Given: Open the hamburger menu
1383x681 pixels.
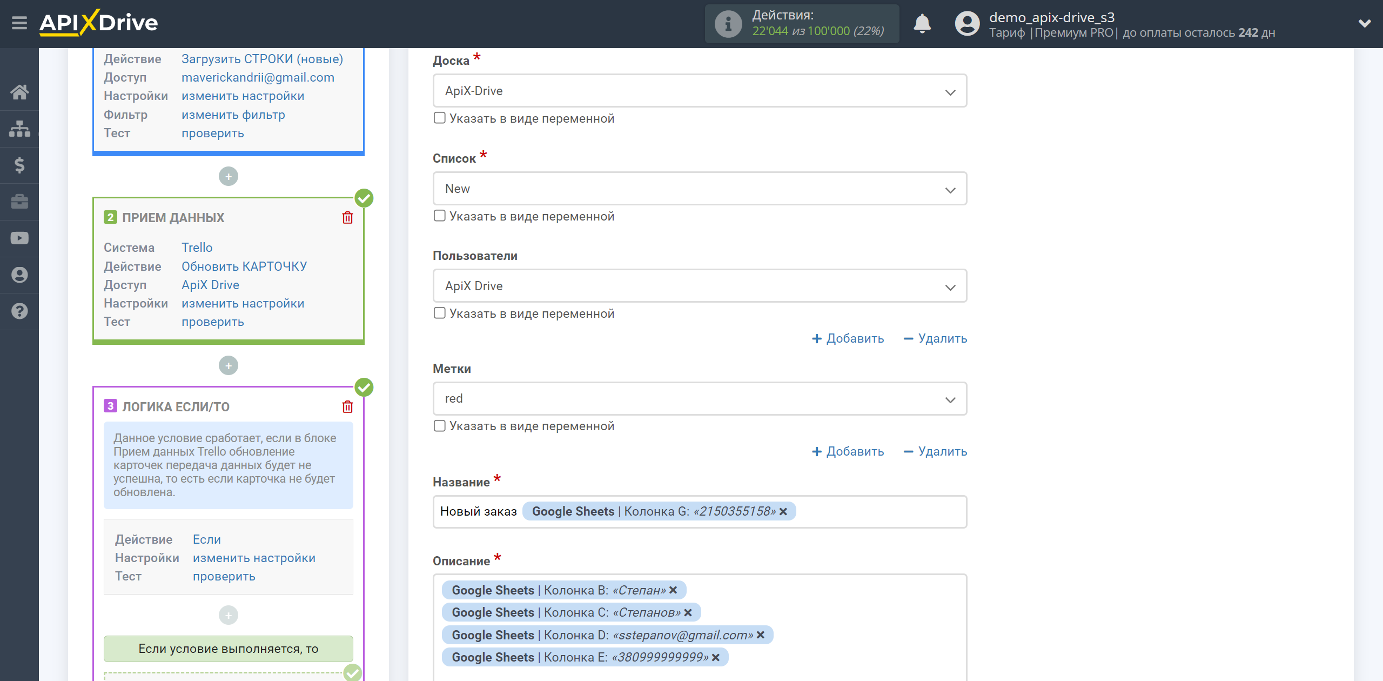Looking at the screenshot, I should click(x=19, y=23).
